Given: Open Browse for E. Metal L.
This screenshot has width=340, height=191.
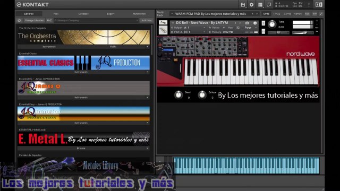Looking at the screenshot, I should click(x=81, y=149).
